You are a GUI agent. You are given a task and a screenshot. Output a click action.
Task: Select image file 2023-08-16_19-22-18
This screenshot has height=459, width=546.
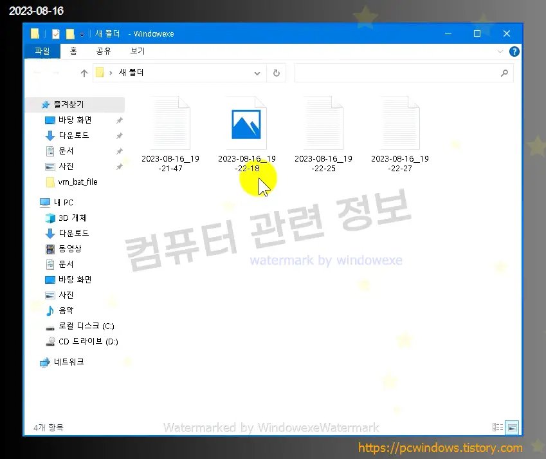click(x=246, y=135)
